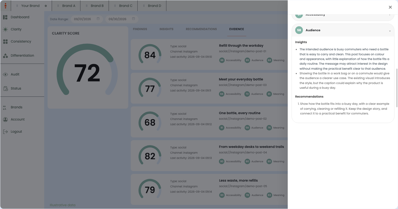Click the Meaning 85 badge on demo-post-04
The image size is (398, 209).
click(x=269, y=161)
